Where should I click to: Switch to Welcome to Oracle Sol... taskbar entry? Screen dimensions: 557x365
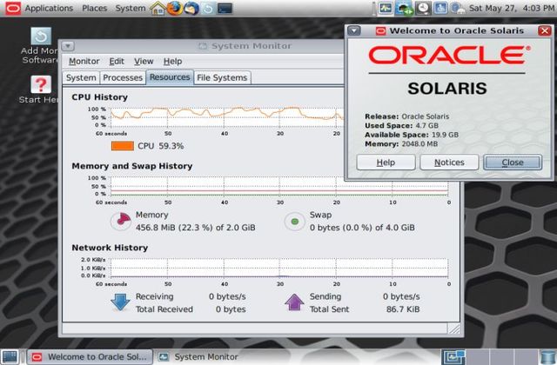point(91,357)
